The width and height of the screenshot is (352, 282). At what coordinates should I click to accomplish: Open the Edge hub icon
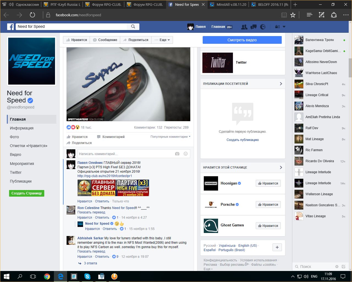[x=309, y=15]
